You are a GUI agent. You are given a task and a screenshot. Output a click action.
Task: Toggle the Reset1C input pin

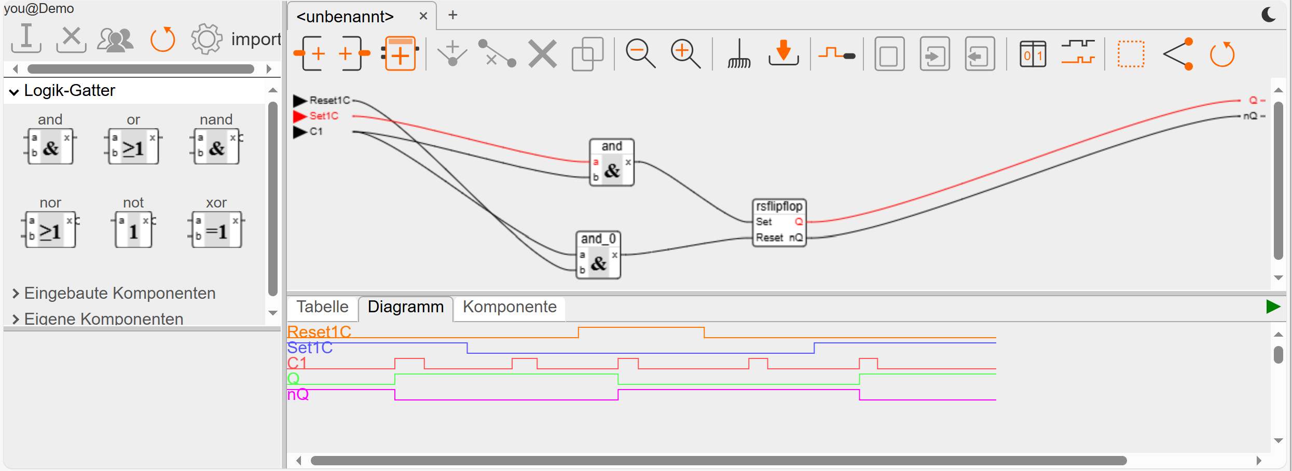[300, 100]
